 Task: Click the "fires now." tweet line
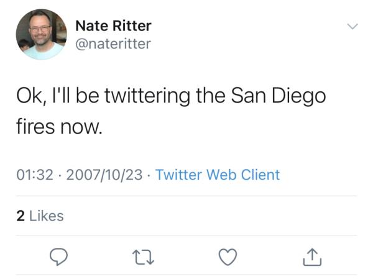tap(58, 129)
